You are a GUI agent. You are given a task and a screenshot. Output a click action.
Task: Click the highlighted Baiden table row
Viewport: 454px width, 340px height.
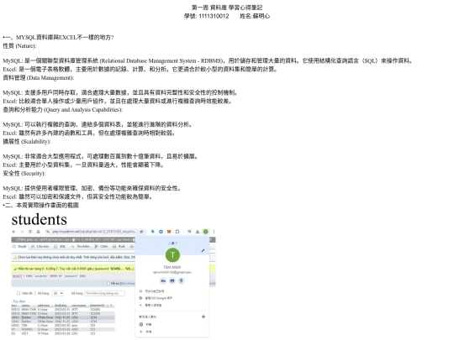63,317
